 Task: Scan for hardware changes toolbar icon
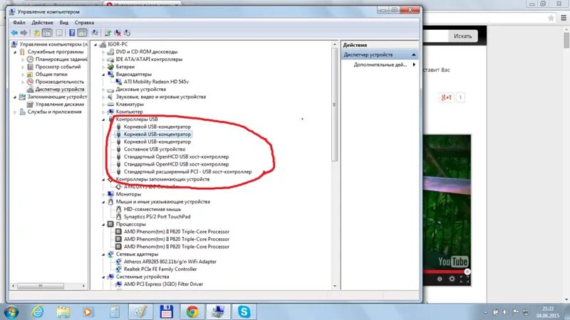95,33
